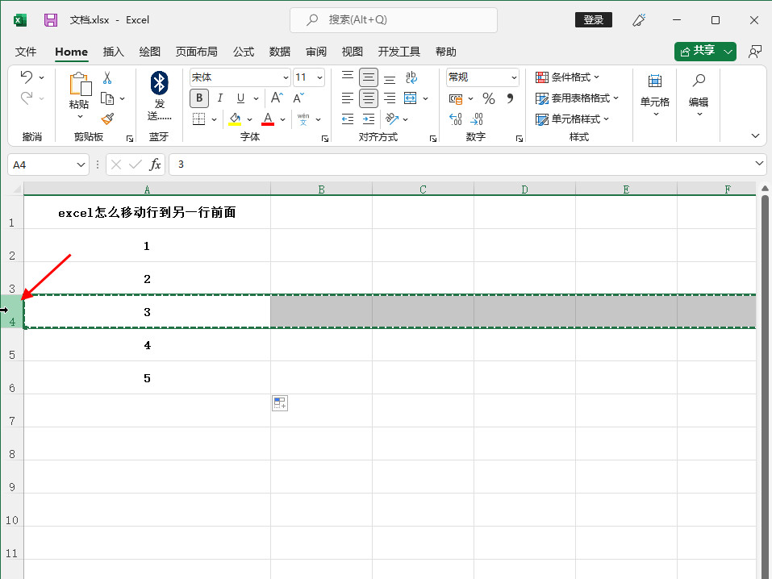Switch to the 数据 tab

(x=280, y=52)
